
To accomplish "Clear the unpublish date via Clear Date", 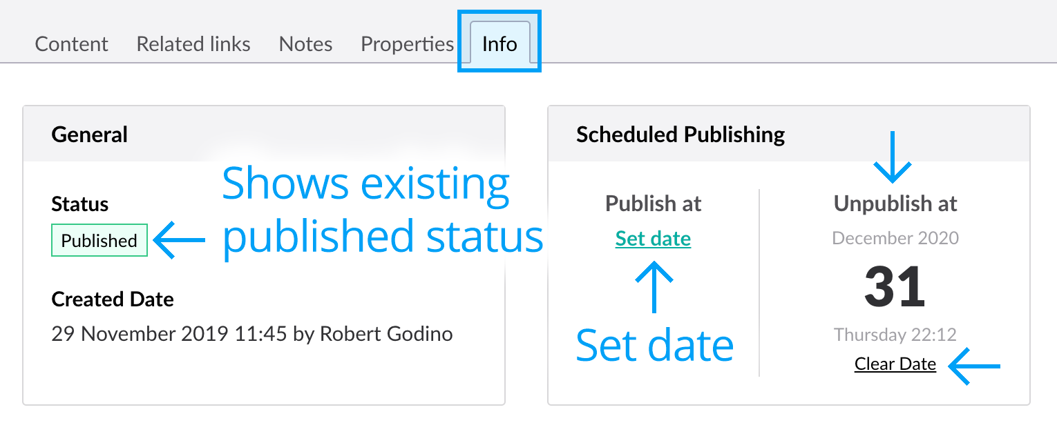I will [x=895, y=364].
